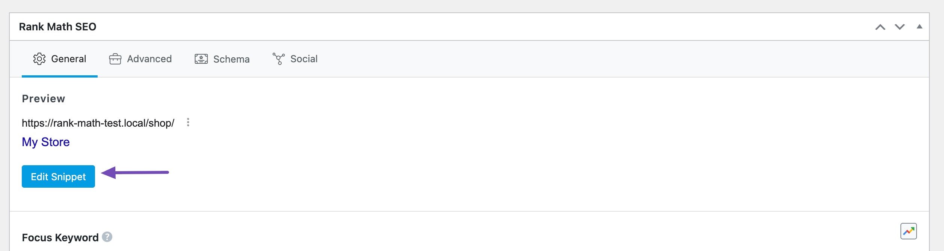944x251 pixels.
Task: Click the Focus Keyword help question mark
Action: tap(107, 237)
